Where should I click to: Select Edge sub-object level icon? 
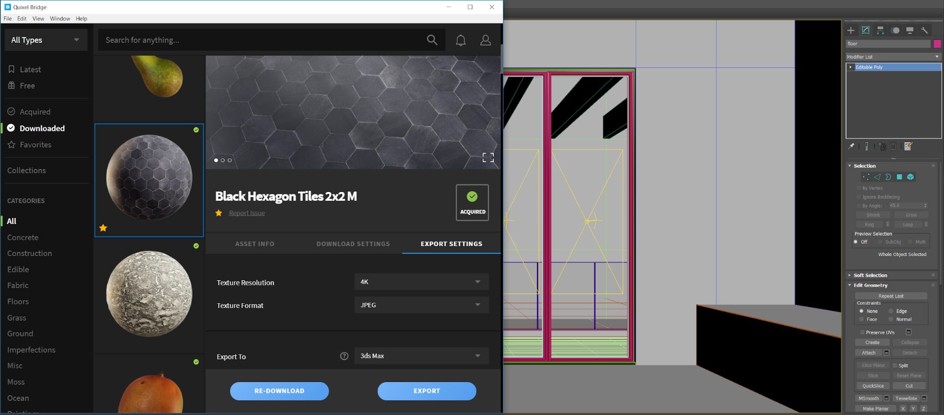point(877,177)
